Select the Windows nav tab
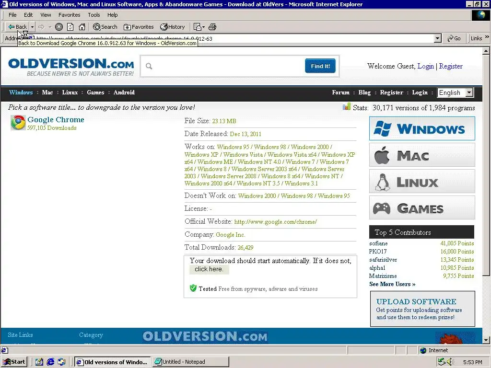 [21, 92]
